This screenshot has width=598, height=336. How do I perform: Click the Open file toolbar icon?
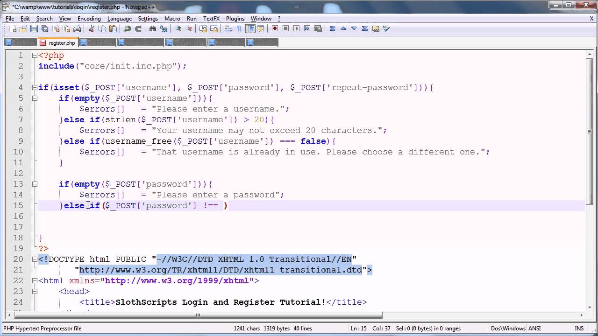point(23,28)
